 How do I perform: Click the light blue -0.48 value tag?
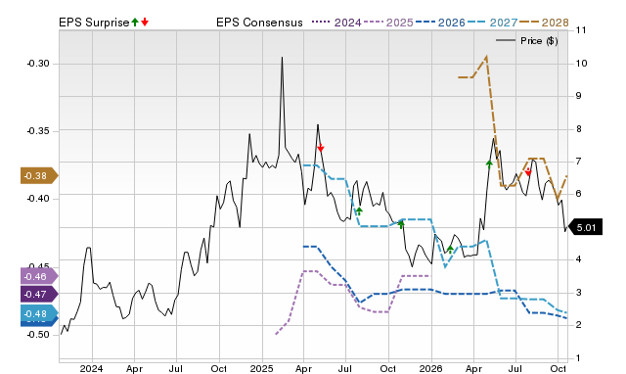pos(39,313)
